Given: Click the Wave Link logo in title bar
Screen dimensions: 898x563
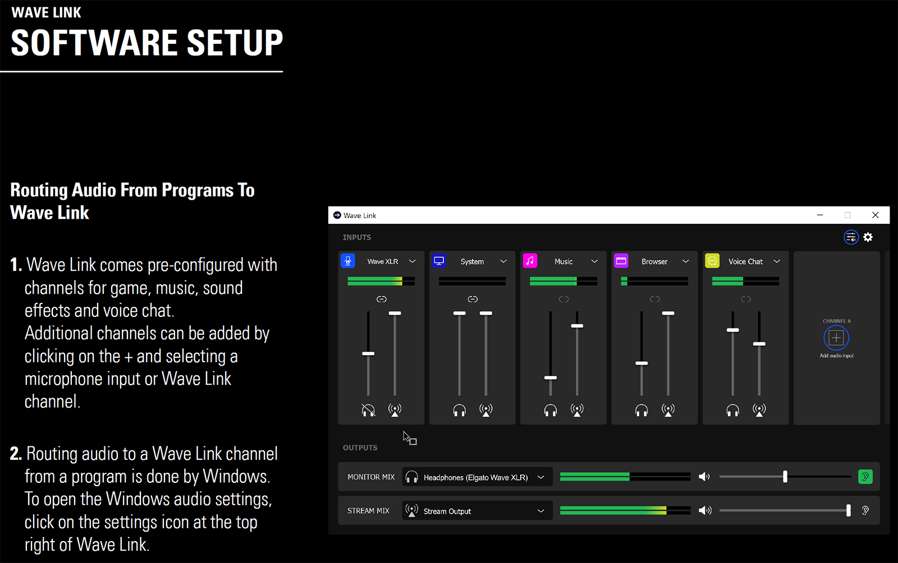Looking at the screenshot, I should pos(337,215).
